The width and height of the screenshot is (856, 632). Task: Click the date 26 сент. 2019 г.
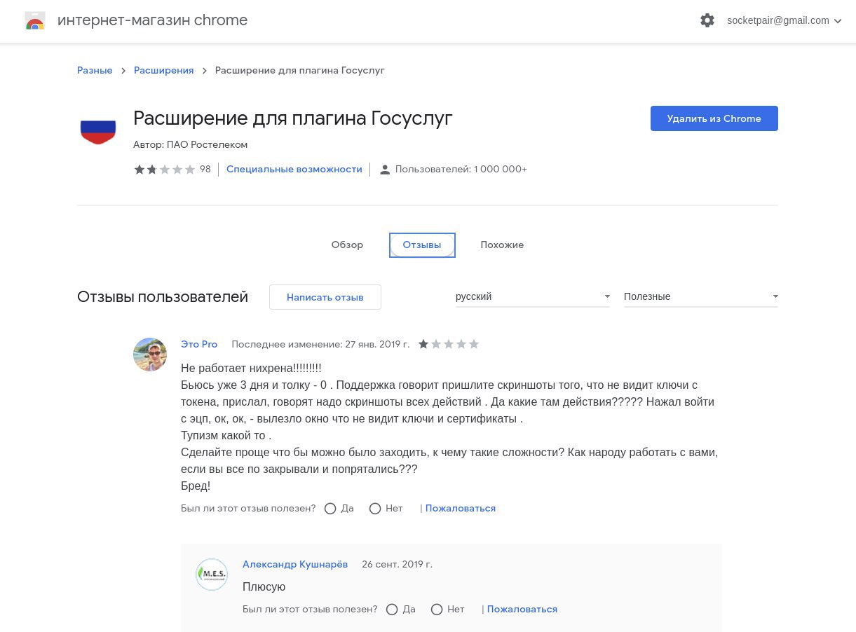pos(397,565)
